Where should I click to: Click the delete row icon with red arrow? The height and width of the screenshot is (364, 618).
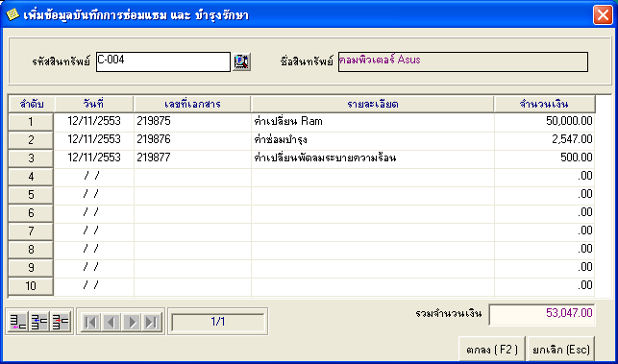[x=61, y=322]
